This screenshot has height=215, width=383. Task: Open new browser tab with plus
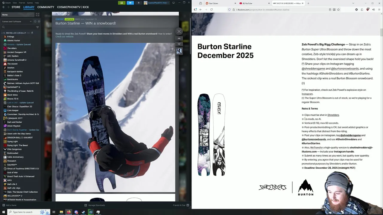[x=308, y=3]
